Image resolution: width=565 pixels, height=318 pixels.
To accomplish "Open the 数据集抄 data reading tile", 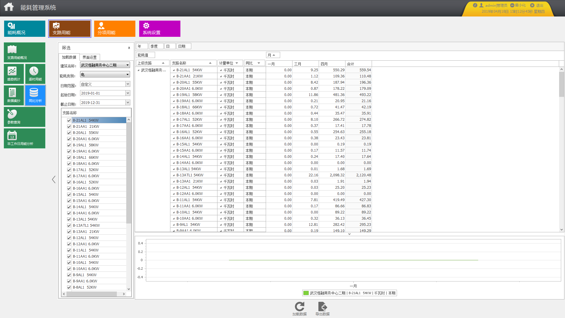I will point(14,95).
